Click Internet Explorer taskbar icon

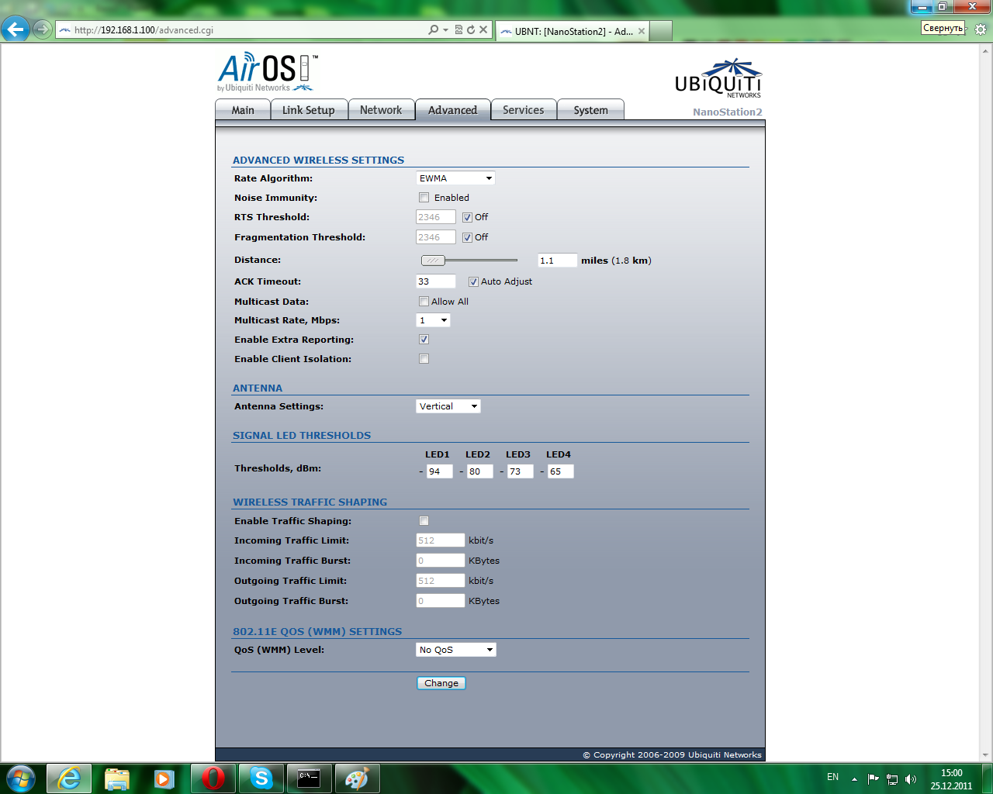[x=69, y=778]
